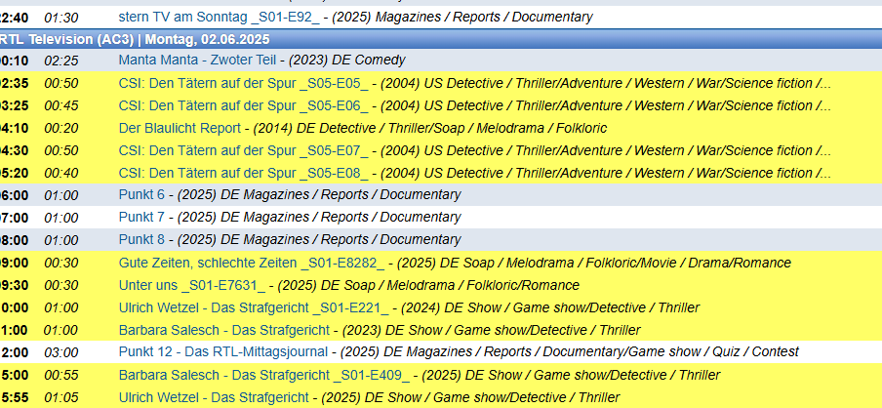Open Barbara Salesch - Das Strafgericht (2023) link
Screen dimensions: 882x408
pos(223,330)
